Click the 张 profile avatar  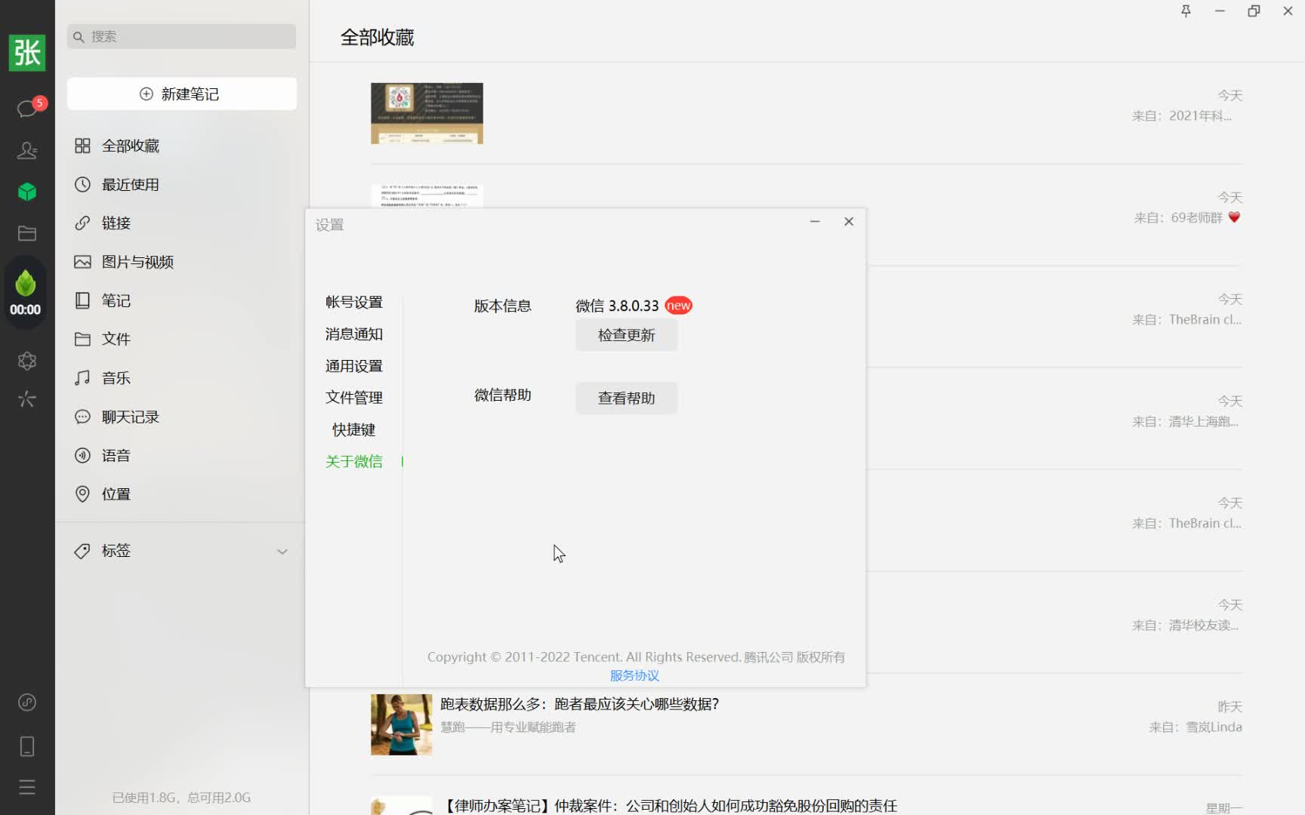(27, 53)
